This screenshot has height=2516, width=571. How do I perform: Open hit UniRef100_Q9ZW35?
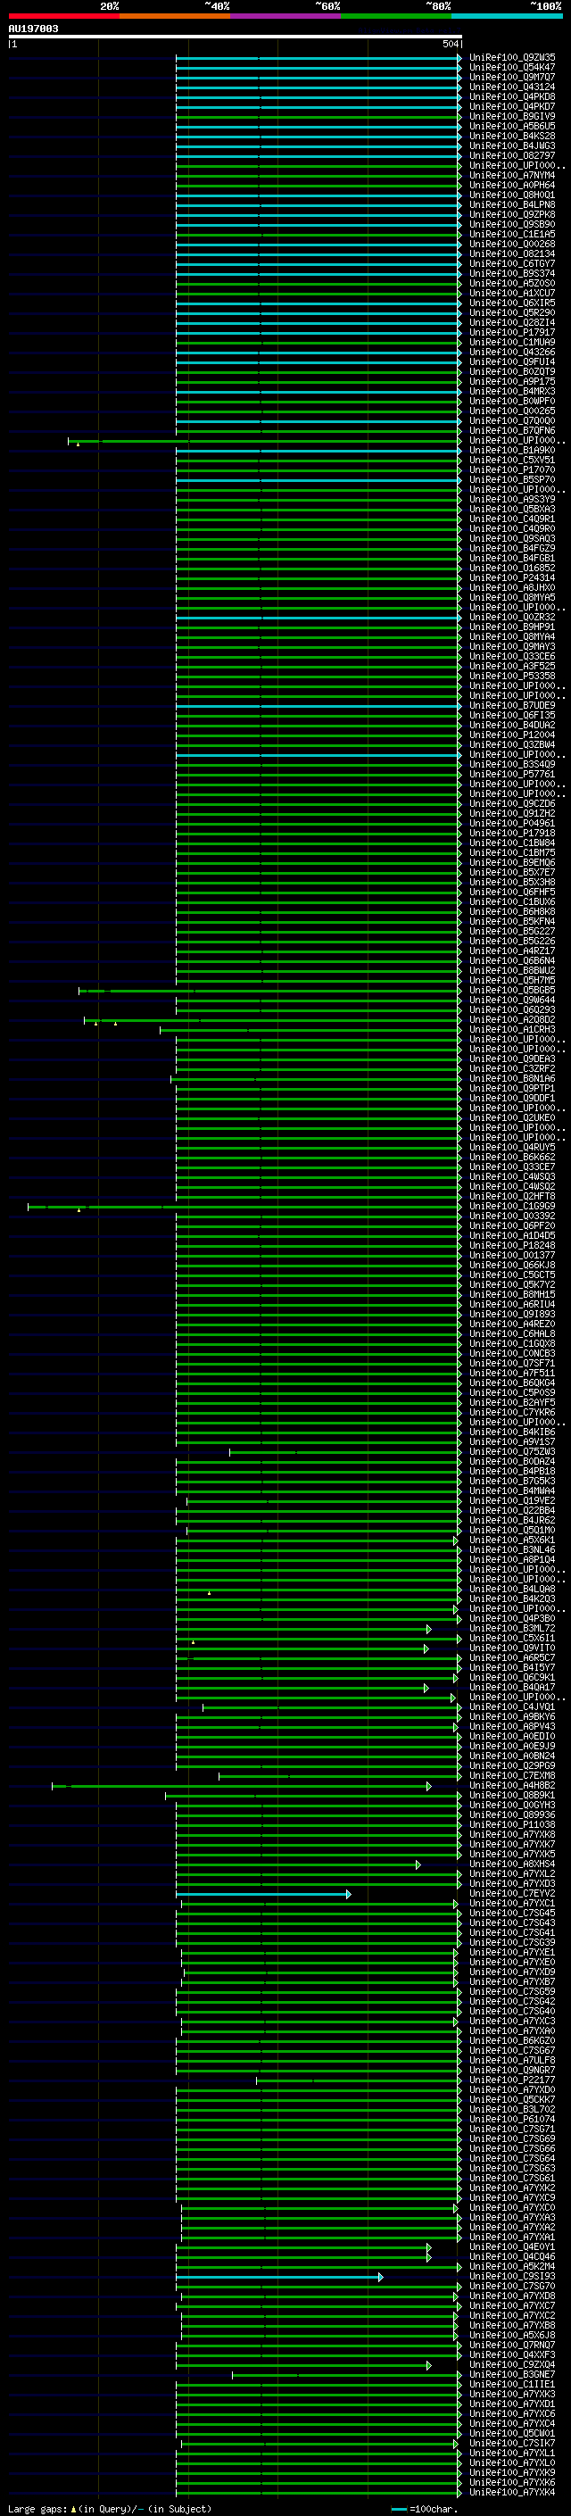(512, 58)
